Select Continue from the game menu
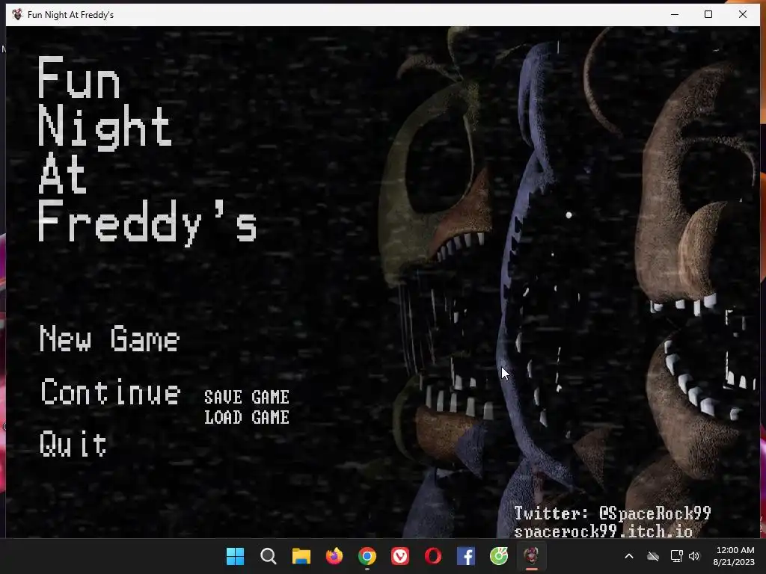This screenshot has height=574, width=766. (111, 392)
